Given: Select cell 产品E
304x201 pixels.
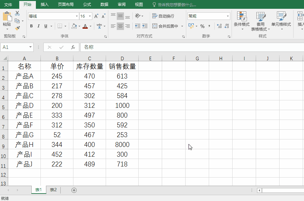Looking at the screenshot, I should [x=24, y=115].
